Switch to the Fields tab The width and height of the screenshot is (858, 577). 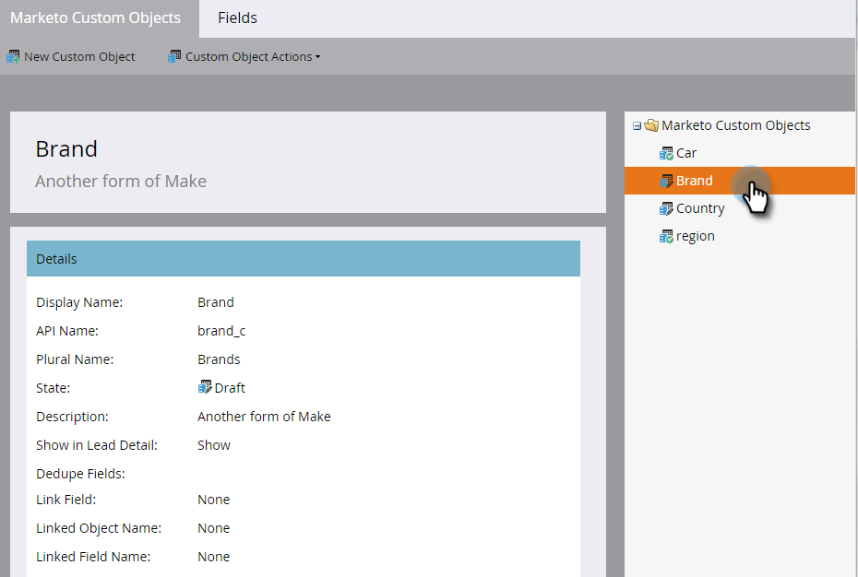(237, 18)
